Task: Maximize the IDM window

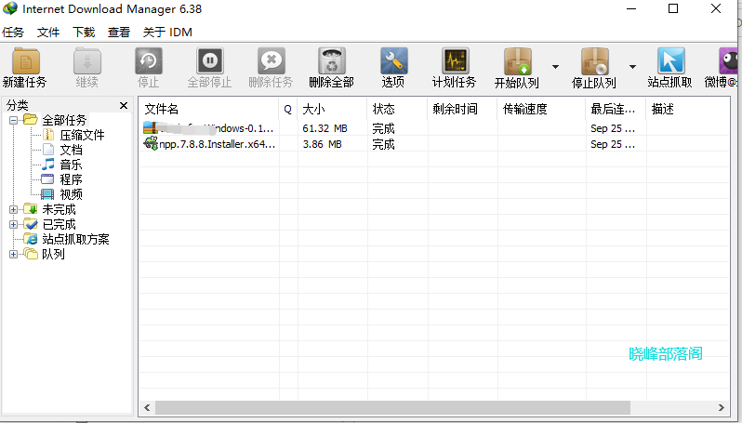Action: [673, 9]
